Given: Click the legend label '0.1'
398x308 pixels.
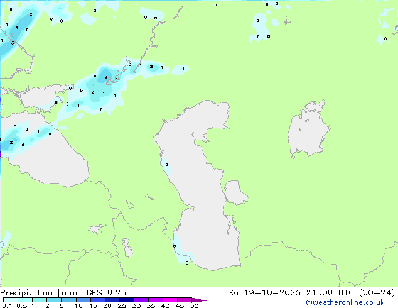Looking at the screenshot, I should point(7,305).
